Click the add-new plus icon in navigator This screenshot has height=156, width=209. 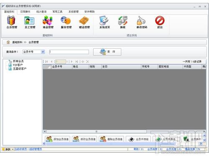point(83,62)
